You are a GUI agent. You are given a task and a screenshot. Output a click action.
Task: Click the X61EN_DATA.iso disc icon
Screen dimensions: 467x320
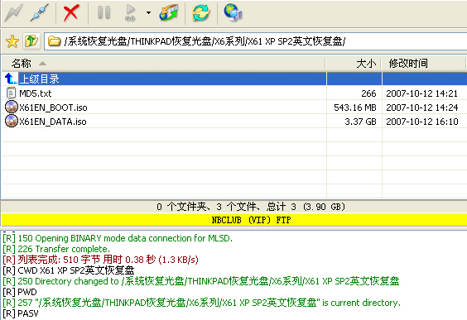12,121
